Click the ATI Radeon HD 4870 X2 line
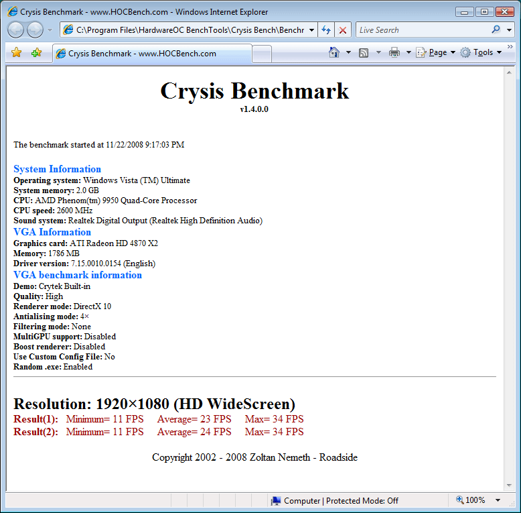 coord(86,243)
